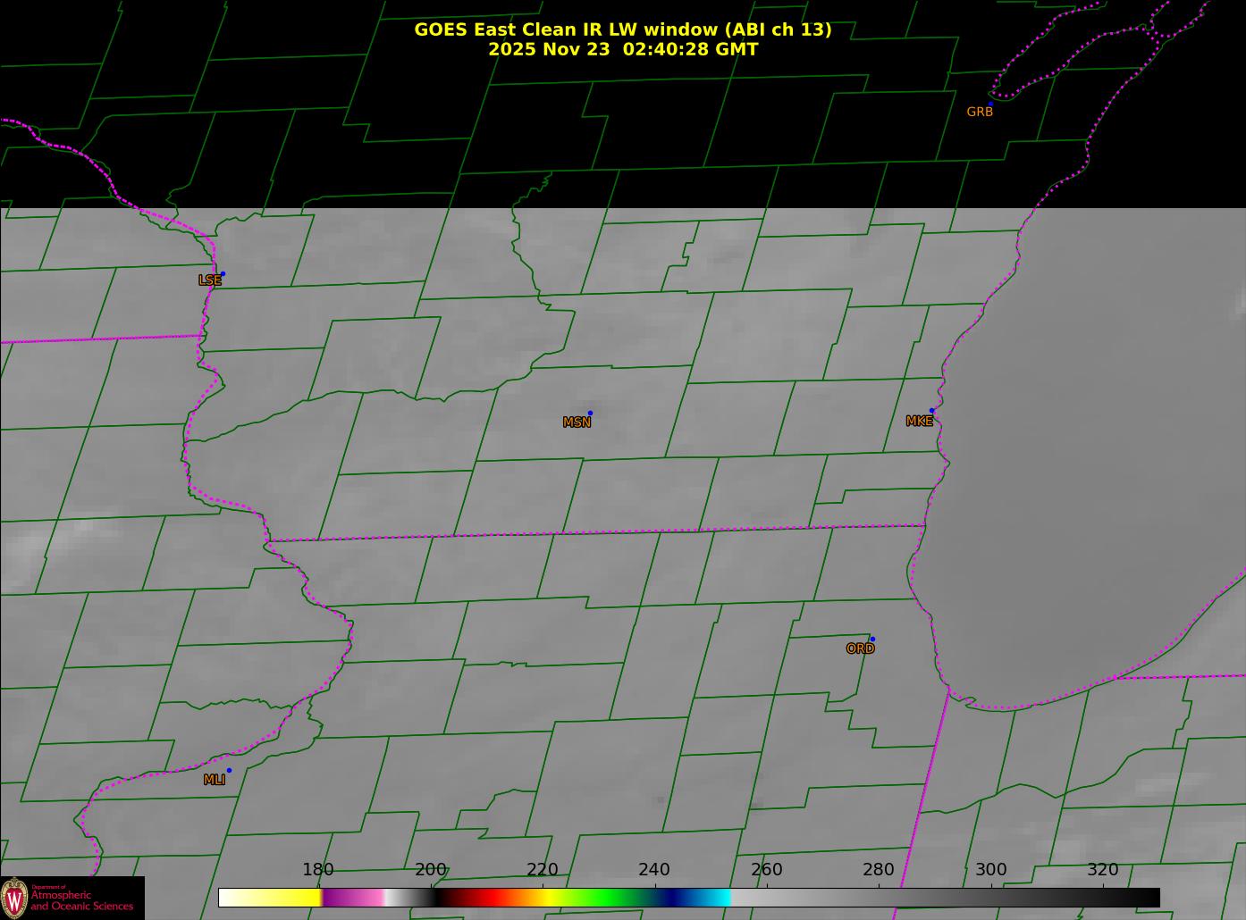This screenshot has width=1246, height=920.
Task: Click the MSN station marker
Action: click(590, 414)
